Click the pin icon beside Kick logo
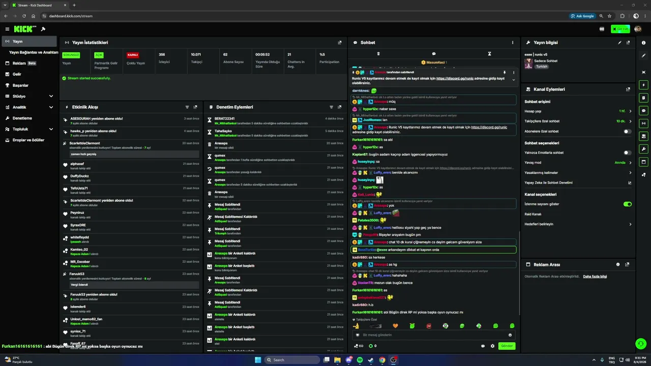The image size is (651, 366). pyautogui.click(x=43, y=29)
